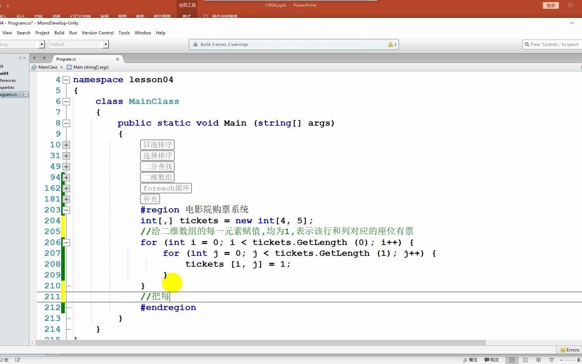582x364 pixels.
Task: Navigate back with the left arrow
Action: pyautogui.click(x=34, y=58)
